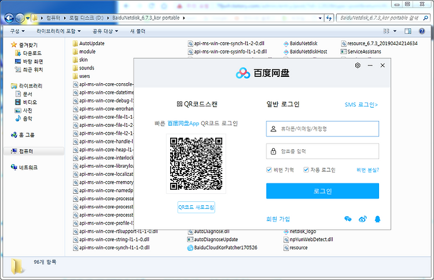Click the 百度网盘App link text
The height and width of the screenshot is (280, 434).
[x=183, y=123]
